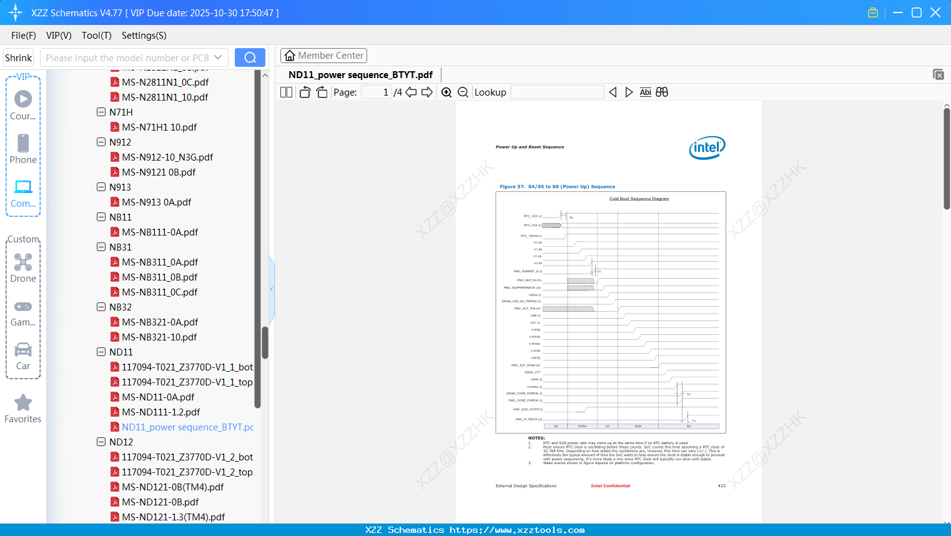The image size is (951, 536).
Task: Open MS-NB321-0A.pdf
Action: [160, 322]
